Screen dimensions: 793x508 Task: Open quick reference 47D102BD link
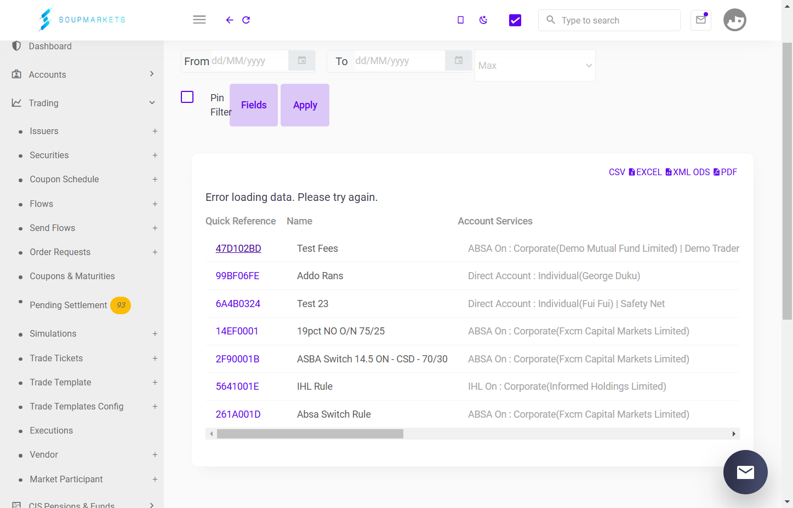tap(238, 249)
